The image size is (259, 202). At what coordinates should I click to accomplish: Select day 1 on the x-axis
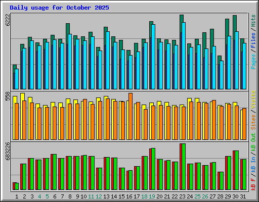point(17,196)
